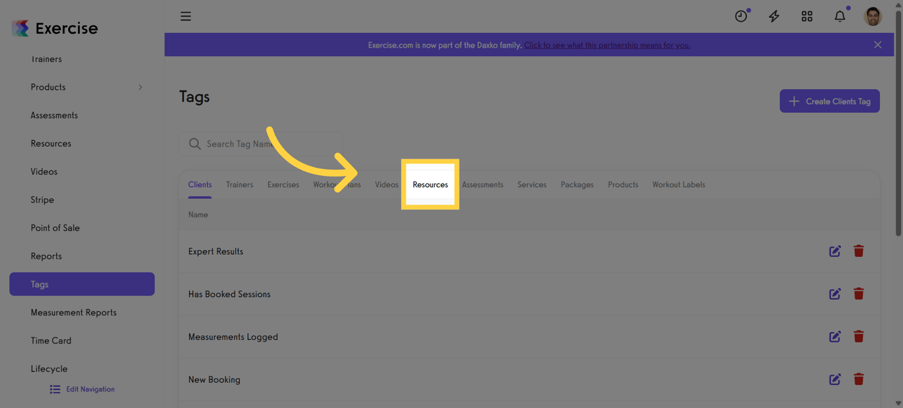Open the hamburger menu icon
903x408 pixels.
[186, 16]
